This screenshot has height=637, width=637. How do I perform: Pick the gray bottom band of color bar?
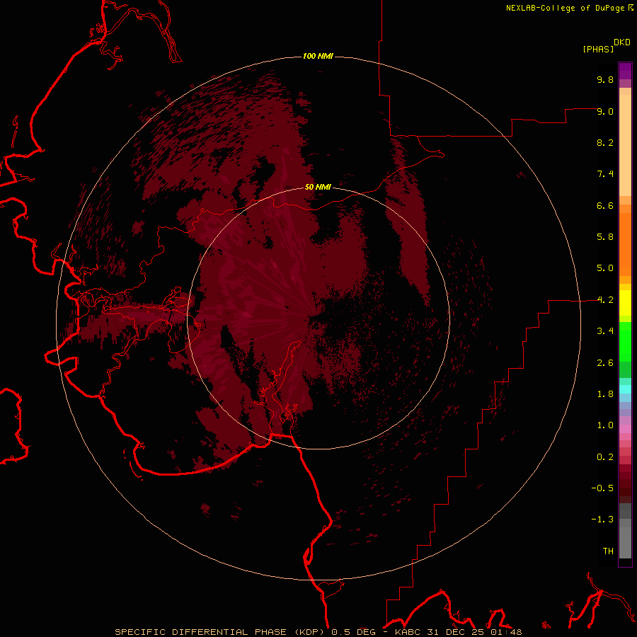click(625, 544)
